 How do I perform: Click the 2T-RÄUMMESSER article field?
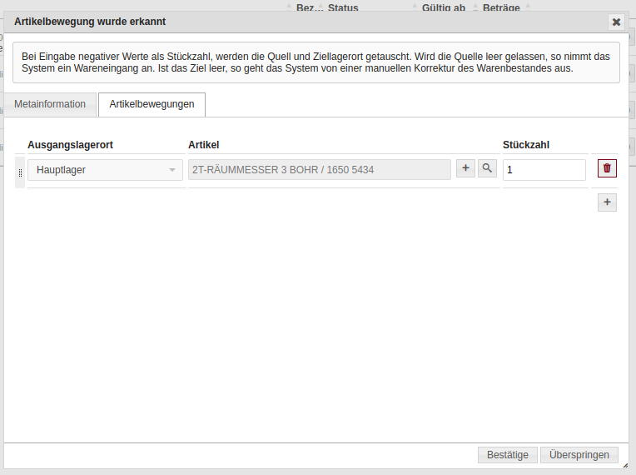[x=320, y=170]
